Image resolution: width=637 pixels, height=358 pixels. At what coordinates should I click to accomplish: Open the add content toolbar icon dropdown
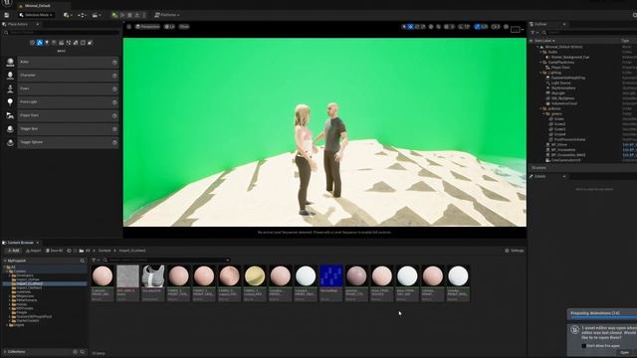point(68,15)
